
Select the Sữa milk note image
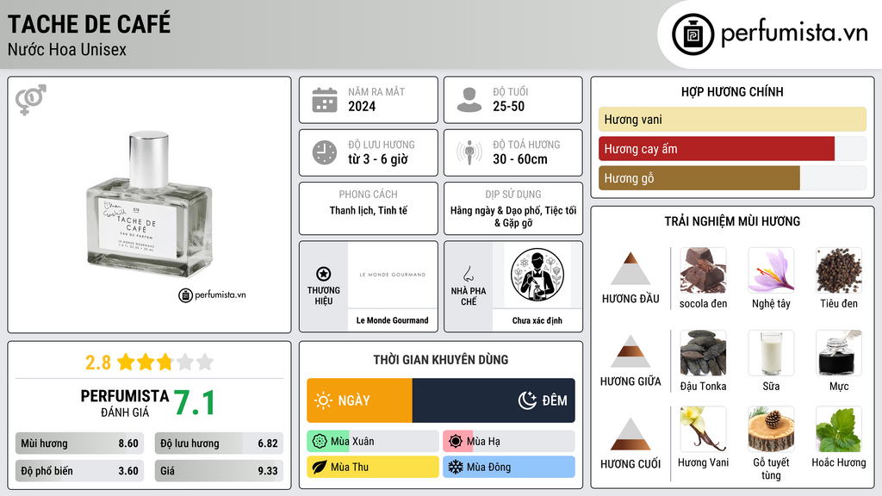(771, 353)
